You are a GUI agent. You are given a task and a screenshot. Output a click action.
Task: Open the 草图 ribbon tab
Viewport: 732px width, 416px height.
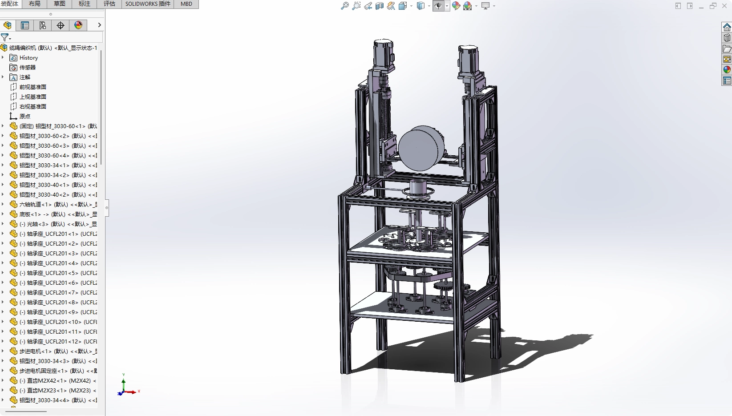pos(59,4)
